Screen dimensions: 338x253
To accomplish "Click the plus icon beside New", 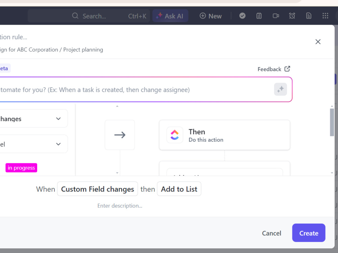I will [202, 16].
